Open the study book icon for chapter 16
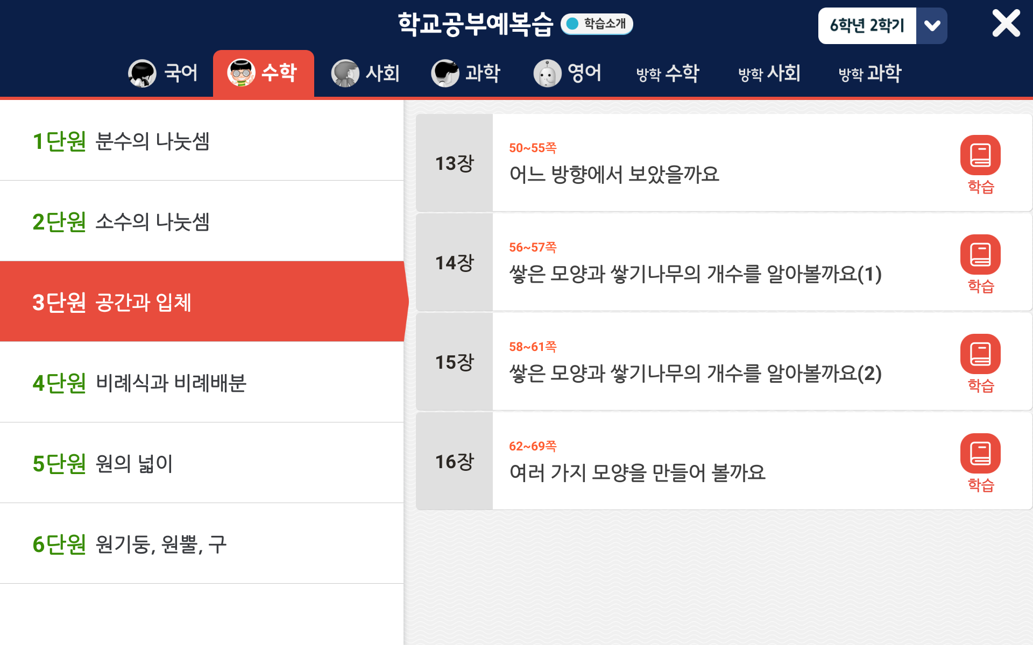Viewport: 1033px width, 645px height. click(x=980, y=454)
